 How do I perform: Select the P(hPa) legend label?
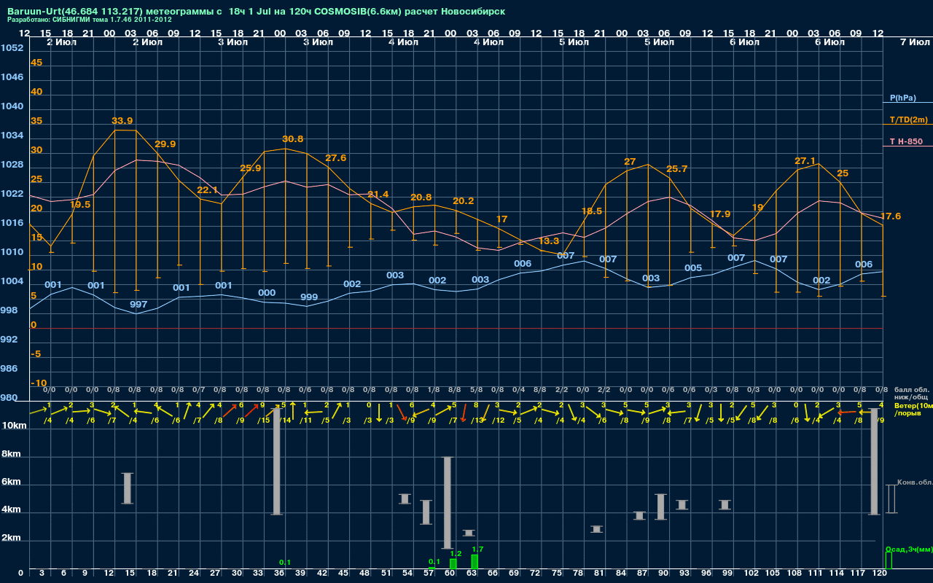coord(902,98)
